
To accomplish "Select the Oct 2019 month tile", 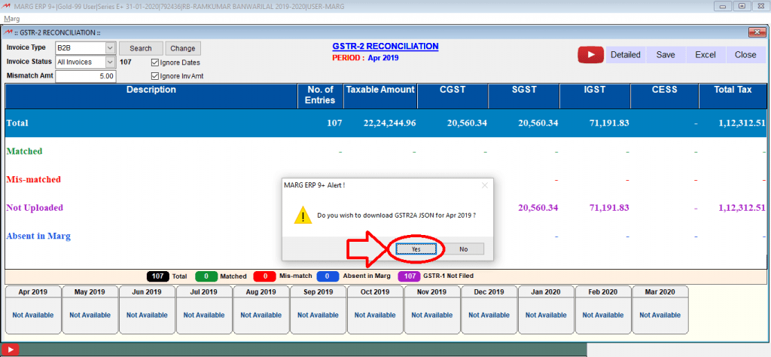I will click(x=375, y=310).
